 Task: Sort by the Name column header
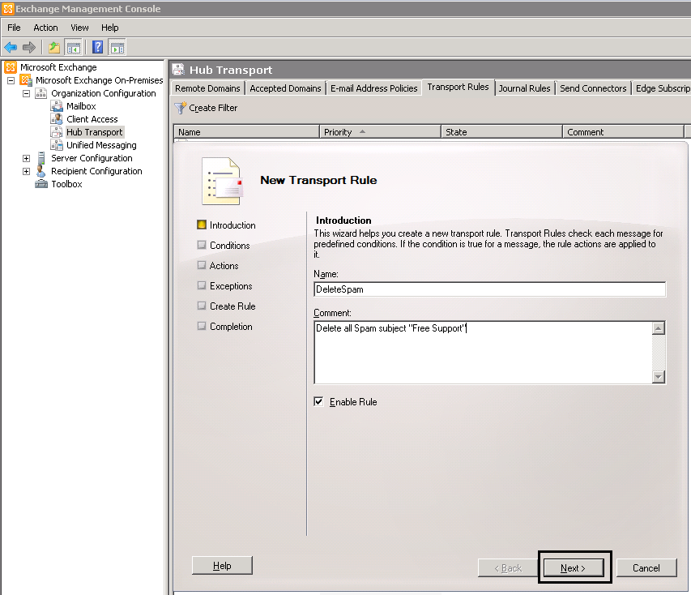pyautogui.click(x=246, y=132)
